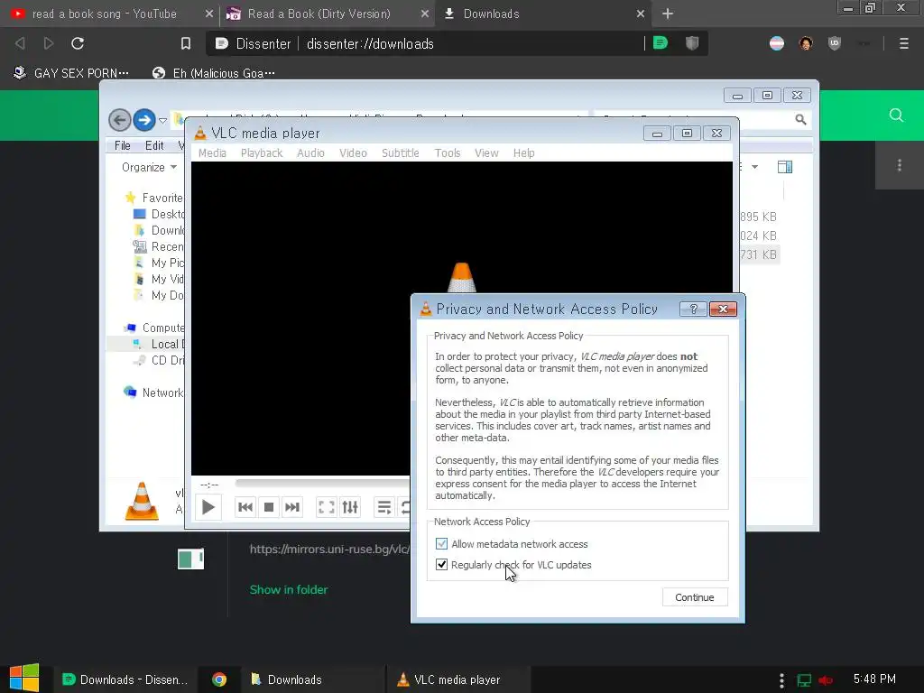924x693 pixels.
Task: Click Explorer search magnifier icon
Action: coord(800,120)
